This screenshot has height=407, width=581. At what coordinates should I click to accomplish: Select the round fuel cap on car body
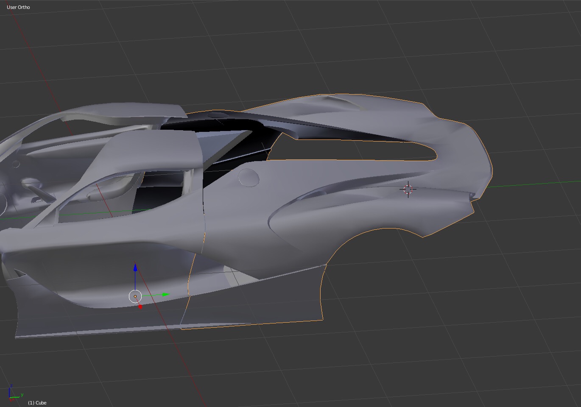249,177
